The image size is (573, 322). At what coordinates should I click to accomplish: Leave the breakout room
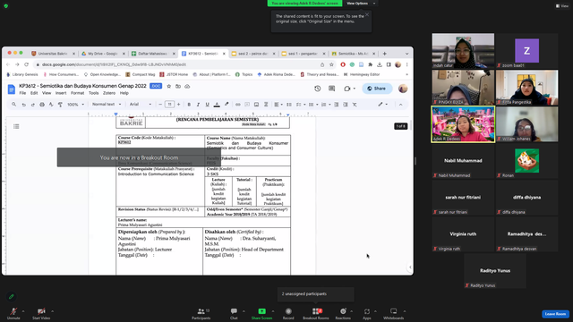point(555,314)
